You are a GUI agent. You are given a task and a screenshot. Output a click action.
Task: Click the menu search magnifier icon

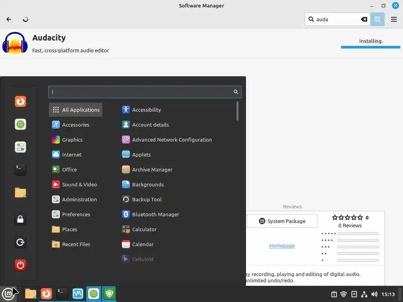(236, 92)
